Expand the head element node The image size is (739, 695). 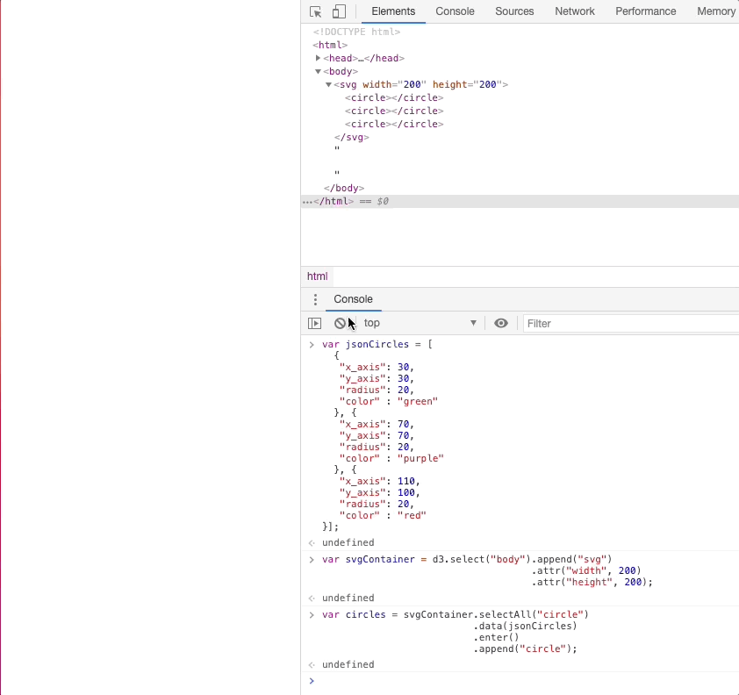click(x=318, y=58)
